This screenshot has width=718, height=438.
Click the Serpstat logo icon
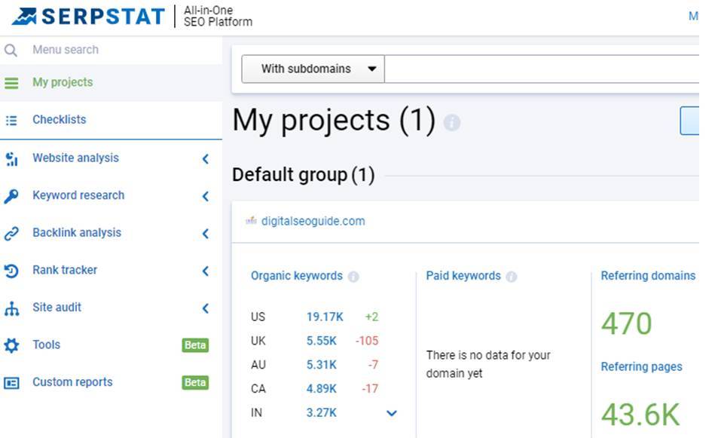25,16
